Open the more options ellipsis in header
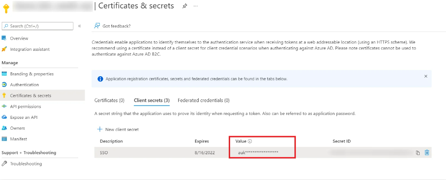Screen dimensions: 446x180 click(196, 6)
